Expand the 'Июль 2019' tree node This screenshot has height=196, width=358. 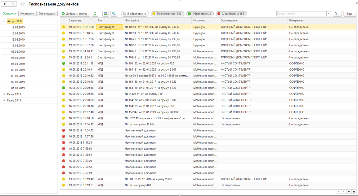[x=4, y=94]
